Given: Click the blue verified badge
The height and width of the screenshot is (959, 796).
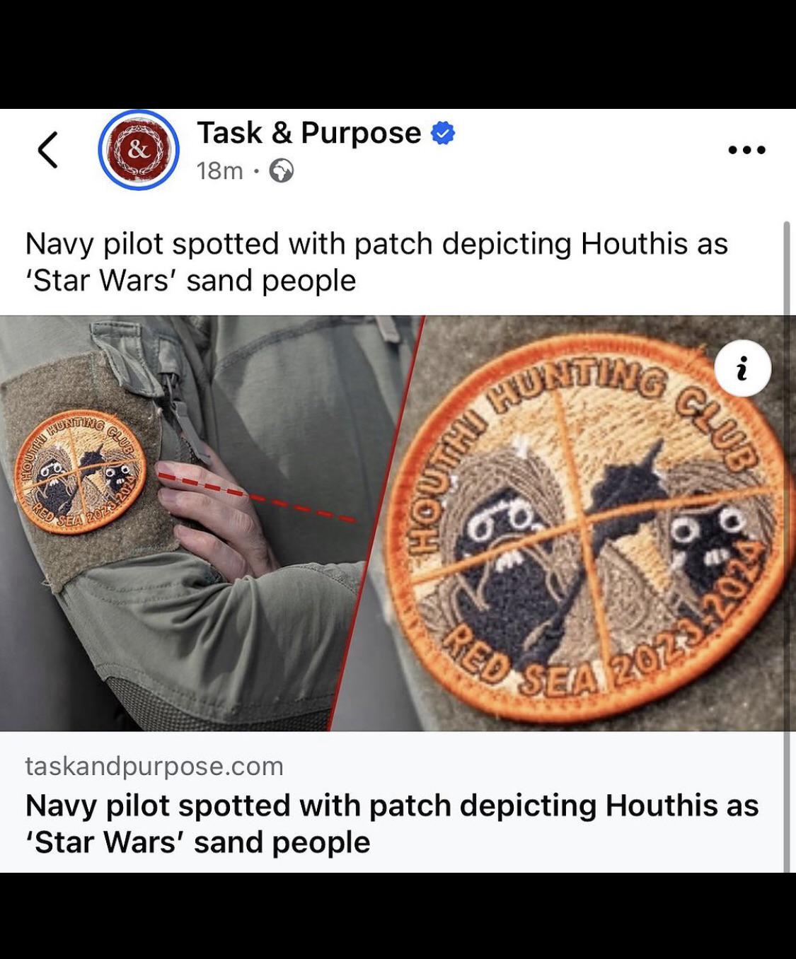Looking at the screenshot, I should pos(443,133).
